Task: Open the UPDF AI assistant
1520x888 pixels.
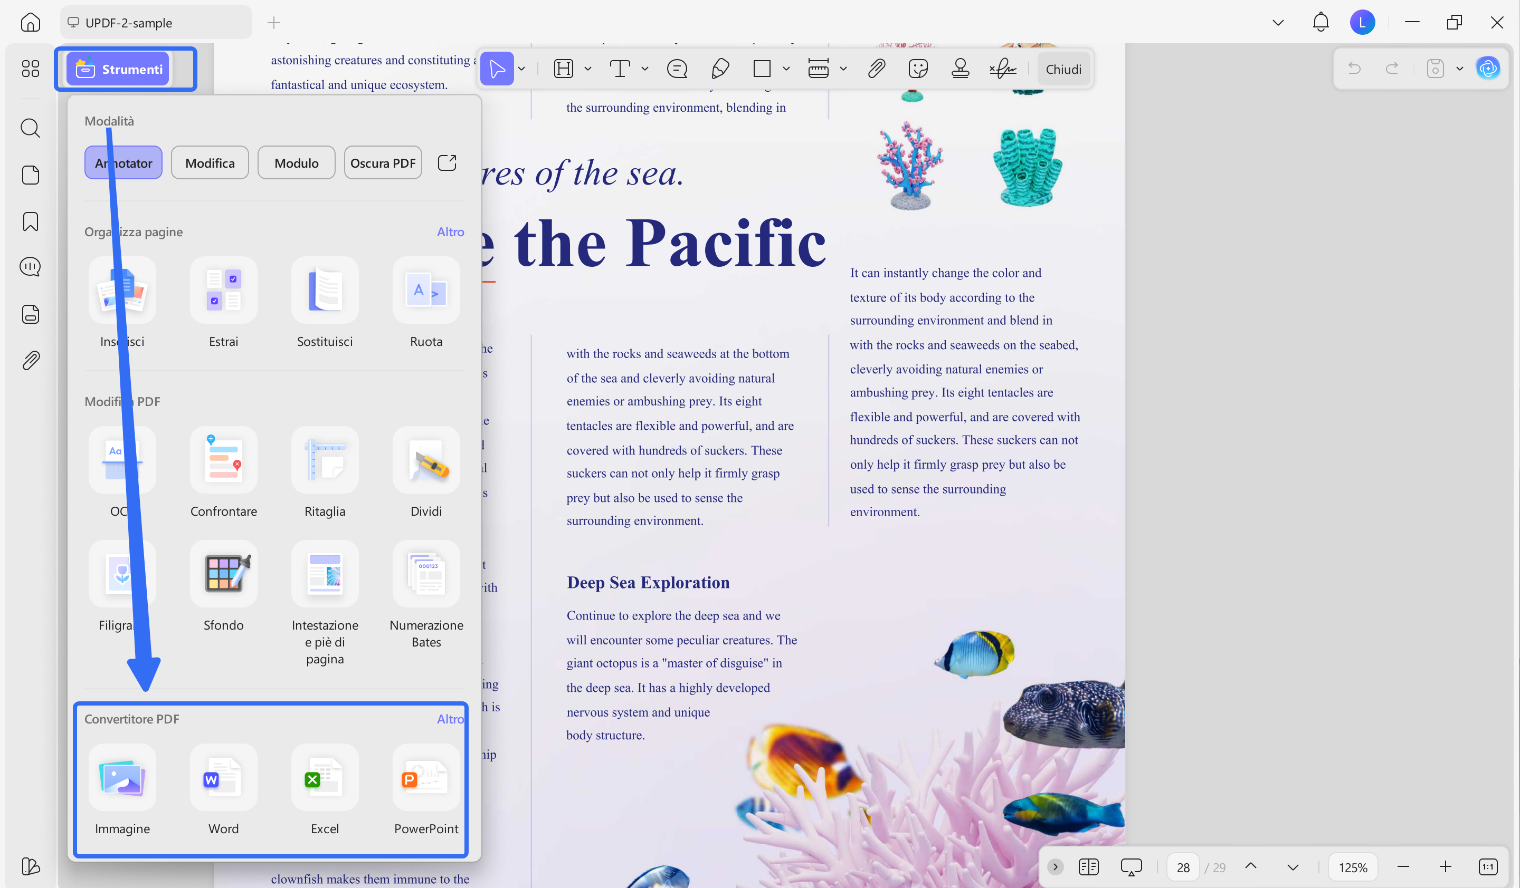Action: point(1488,68)
